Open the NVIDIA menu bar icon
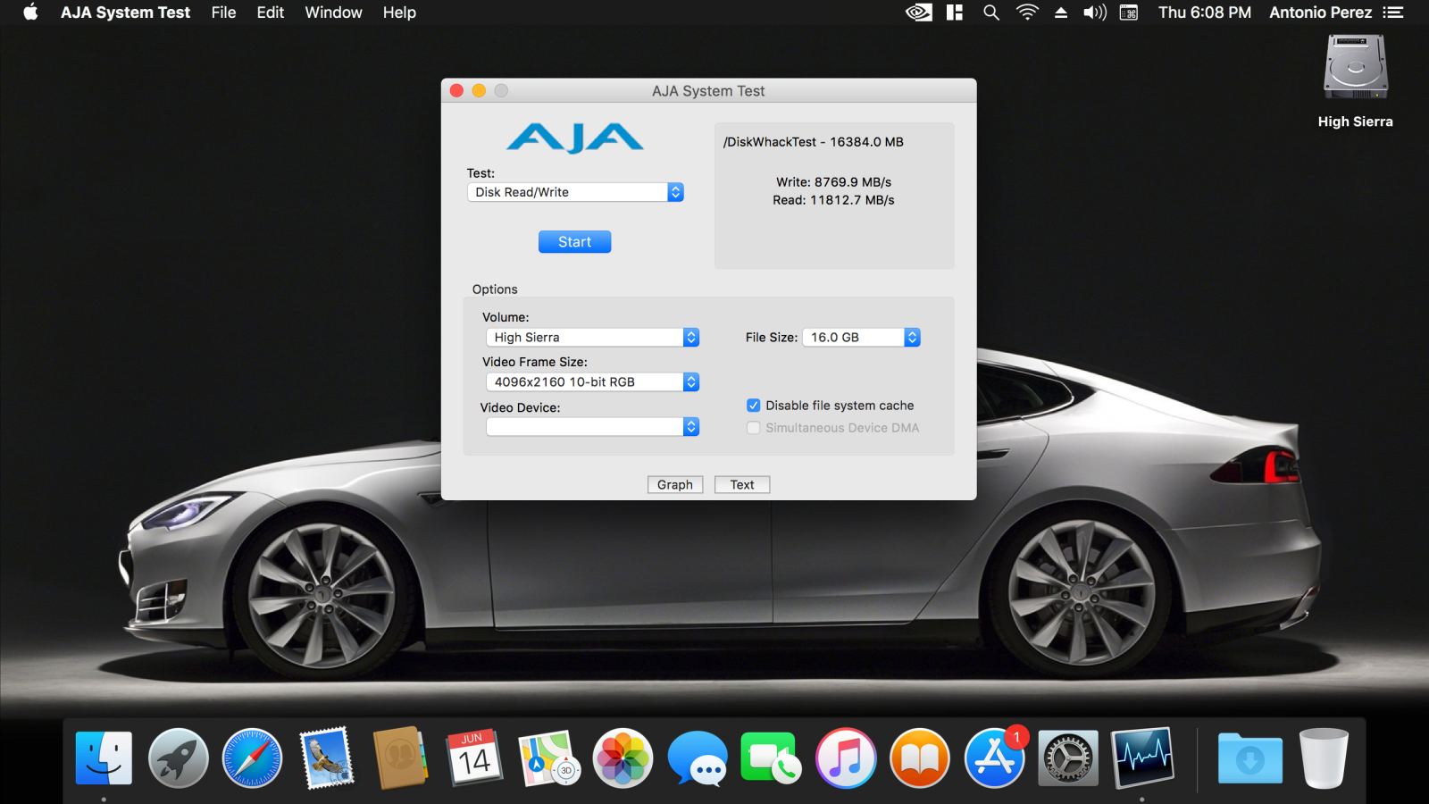 pyautogui.click(x=919, y=13)
